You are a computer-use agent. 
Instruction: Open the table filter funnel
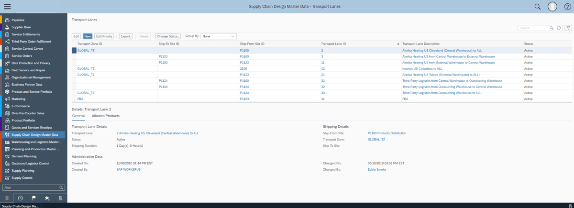coord(568,28)
